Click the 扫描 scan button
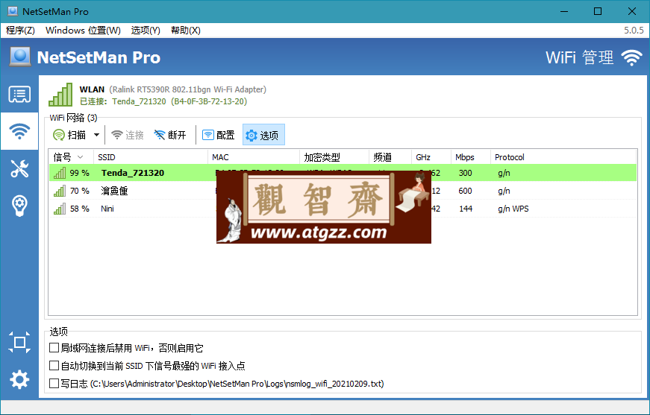 click(x=69, y=135)
